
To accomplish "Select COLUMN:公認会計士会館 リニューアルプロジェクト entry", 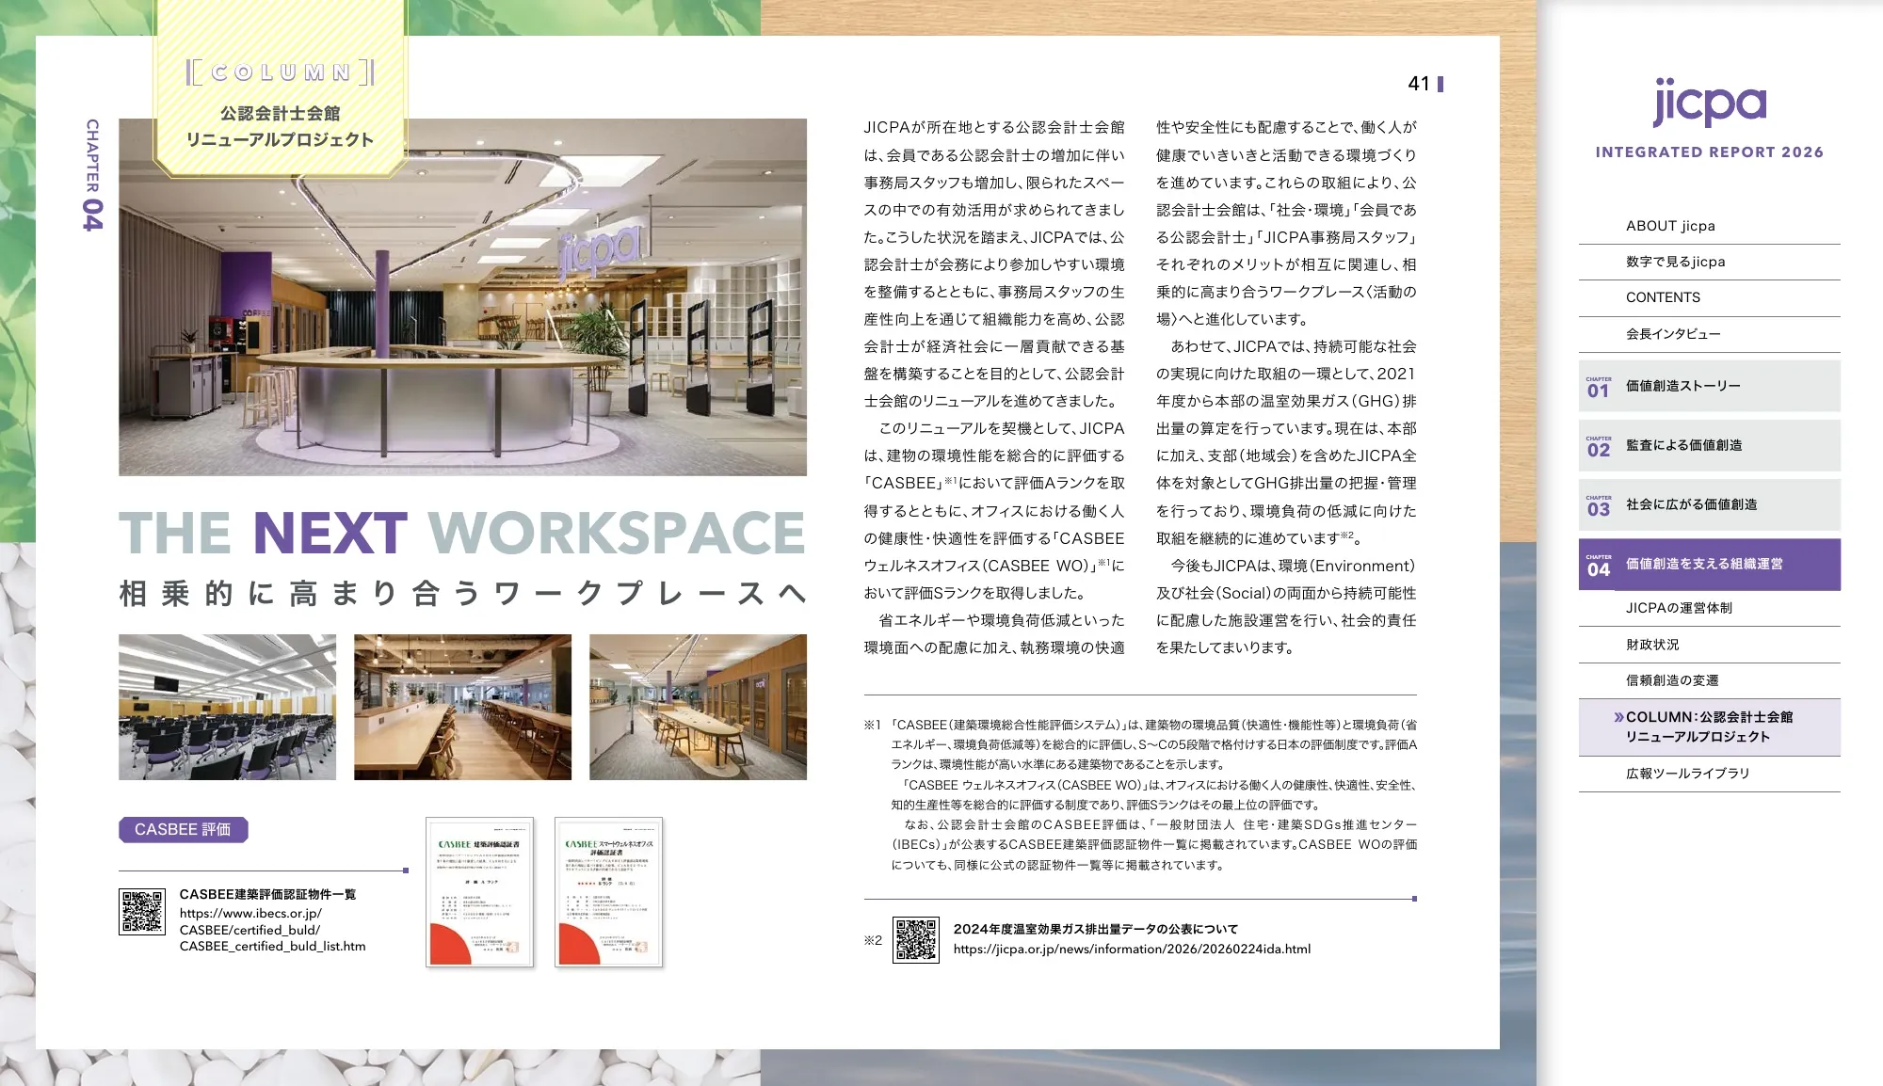I will point(1709,727).
